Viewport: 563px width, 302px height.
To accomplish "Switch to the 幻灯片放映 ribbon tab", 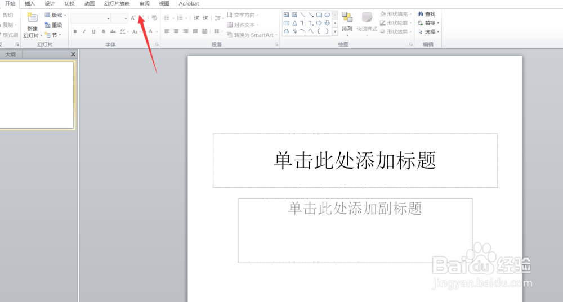I will (117, 3).
